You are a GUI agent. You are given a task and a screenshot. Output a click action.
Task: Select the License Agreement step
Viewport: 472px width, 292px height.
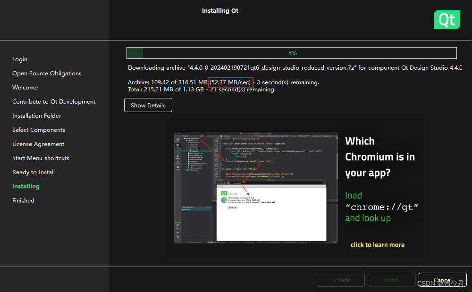point(38,144)
